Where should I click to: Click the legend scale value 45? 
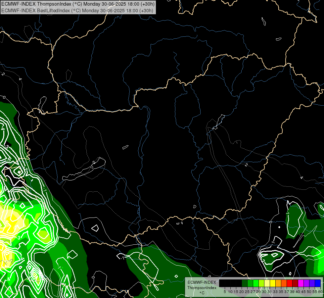(304, 292)
